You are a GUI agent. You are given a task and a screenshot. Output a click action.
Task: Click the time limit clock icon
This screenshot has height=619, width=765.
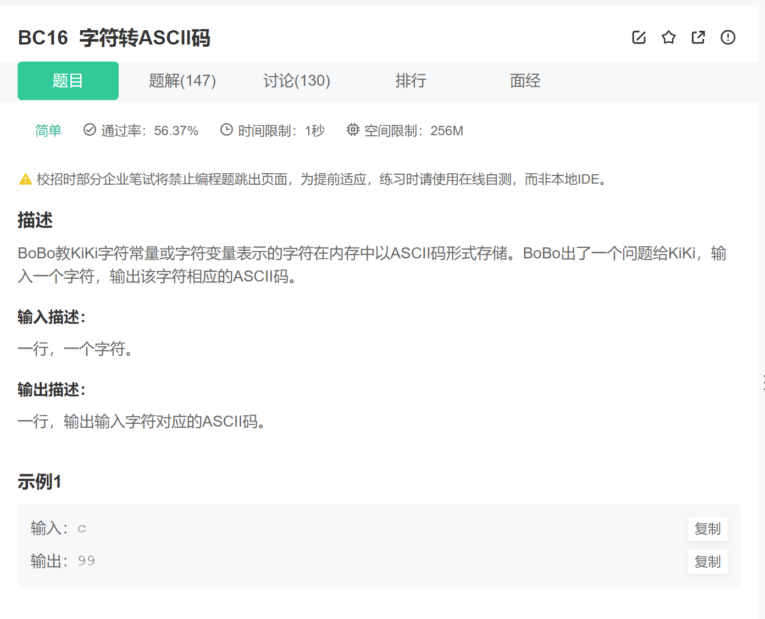[226, 130]
